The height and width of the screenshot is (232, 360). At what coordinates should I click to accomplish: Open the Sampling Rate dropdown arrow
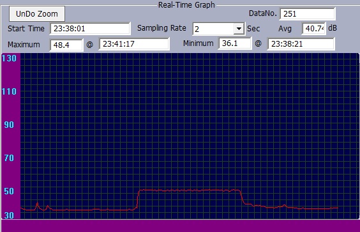[x=239, y=29]
